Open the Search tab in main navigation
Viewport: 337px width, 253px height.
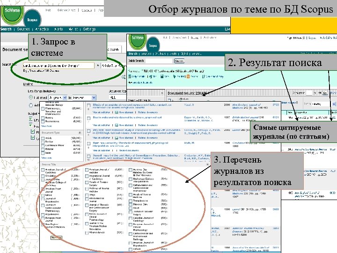pos(6,29)
